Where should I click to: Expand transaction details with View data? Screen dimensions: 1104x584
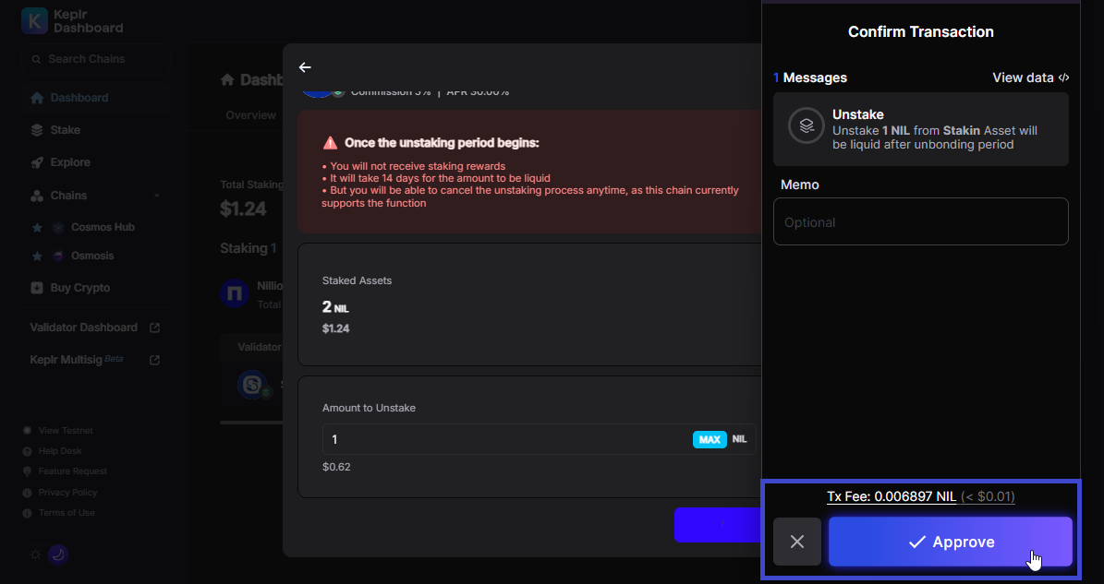(x=1029, y=77)
